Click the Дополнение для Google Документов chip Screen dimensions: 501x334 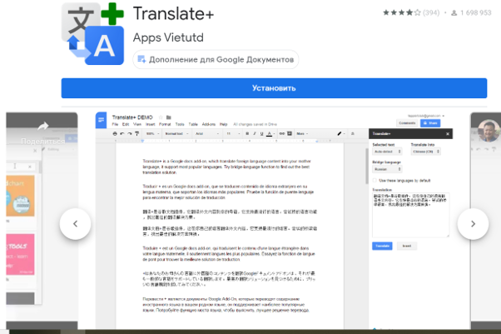[216, 59]
